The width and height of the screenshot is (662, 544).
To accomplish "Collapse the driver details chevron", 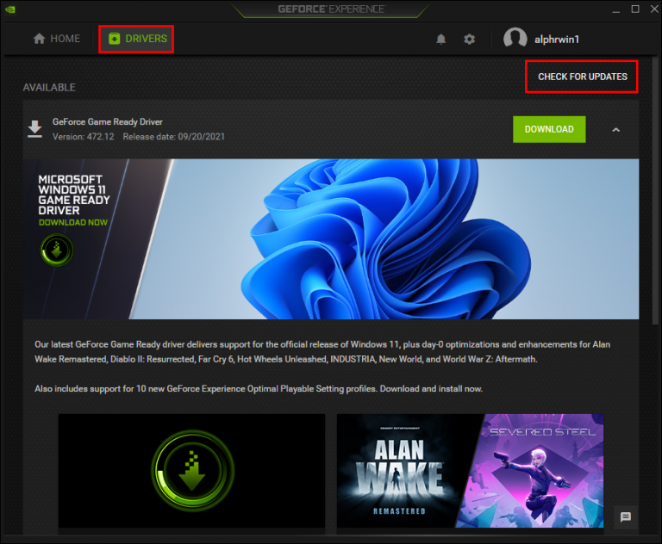I will pos(616,129).
